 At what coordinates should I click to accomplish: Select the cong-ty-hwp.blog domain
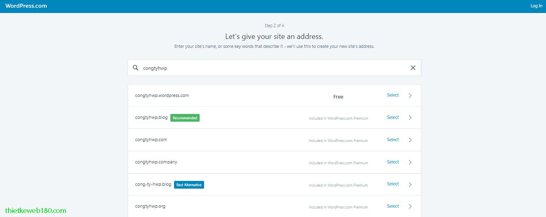(393, 184)
